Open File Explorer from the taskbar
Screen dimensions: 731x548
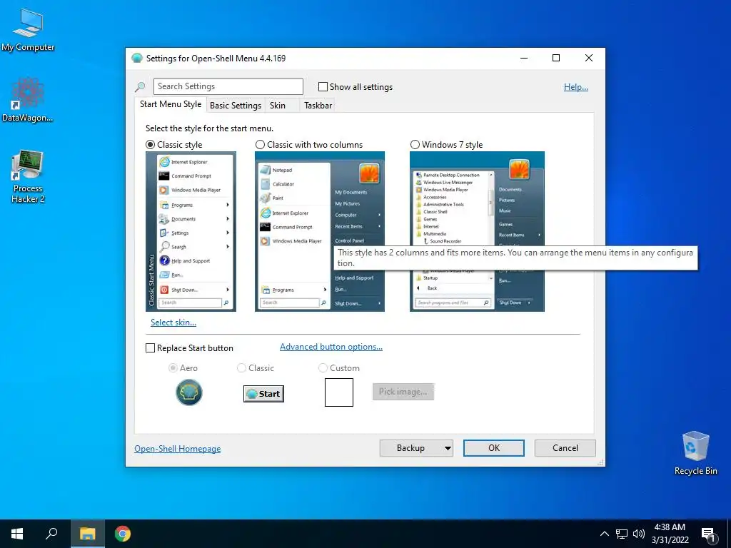tap(87, 534)
